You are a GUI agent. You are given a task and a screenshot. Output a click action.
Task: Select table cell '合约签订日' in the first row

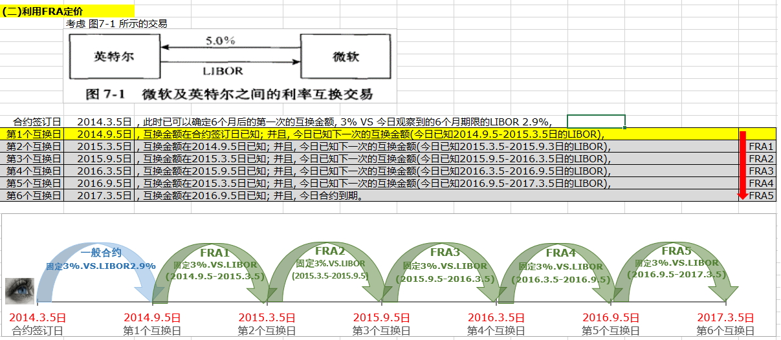coord(32,122)
